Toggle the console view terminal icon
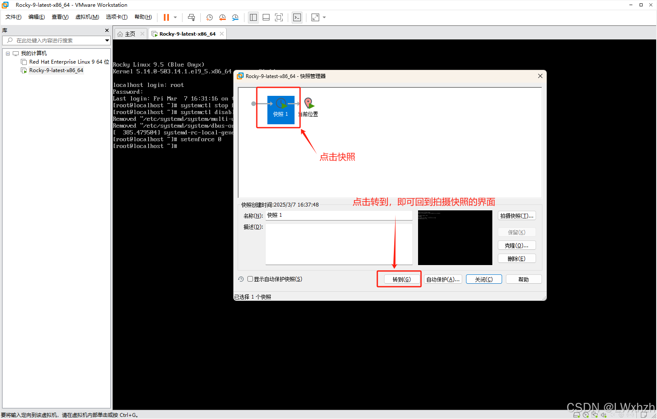 pyautogui.click(x=297, y=17)
